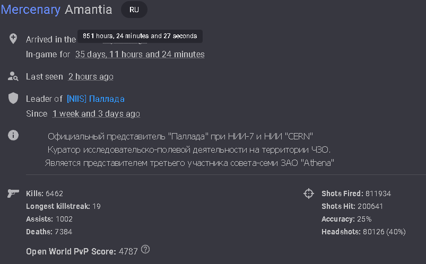Click the "35 days, 11 hours and 24 minutes" playtime

pyautogui.click(x=140, y=54)
